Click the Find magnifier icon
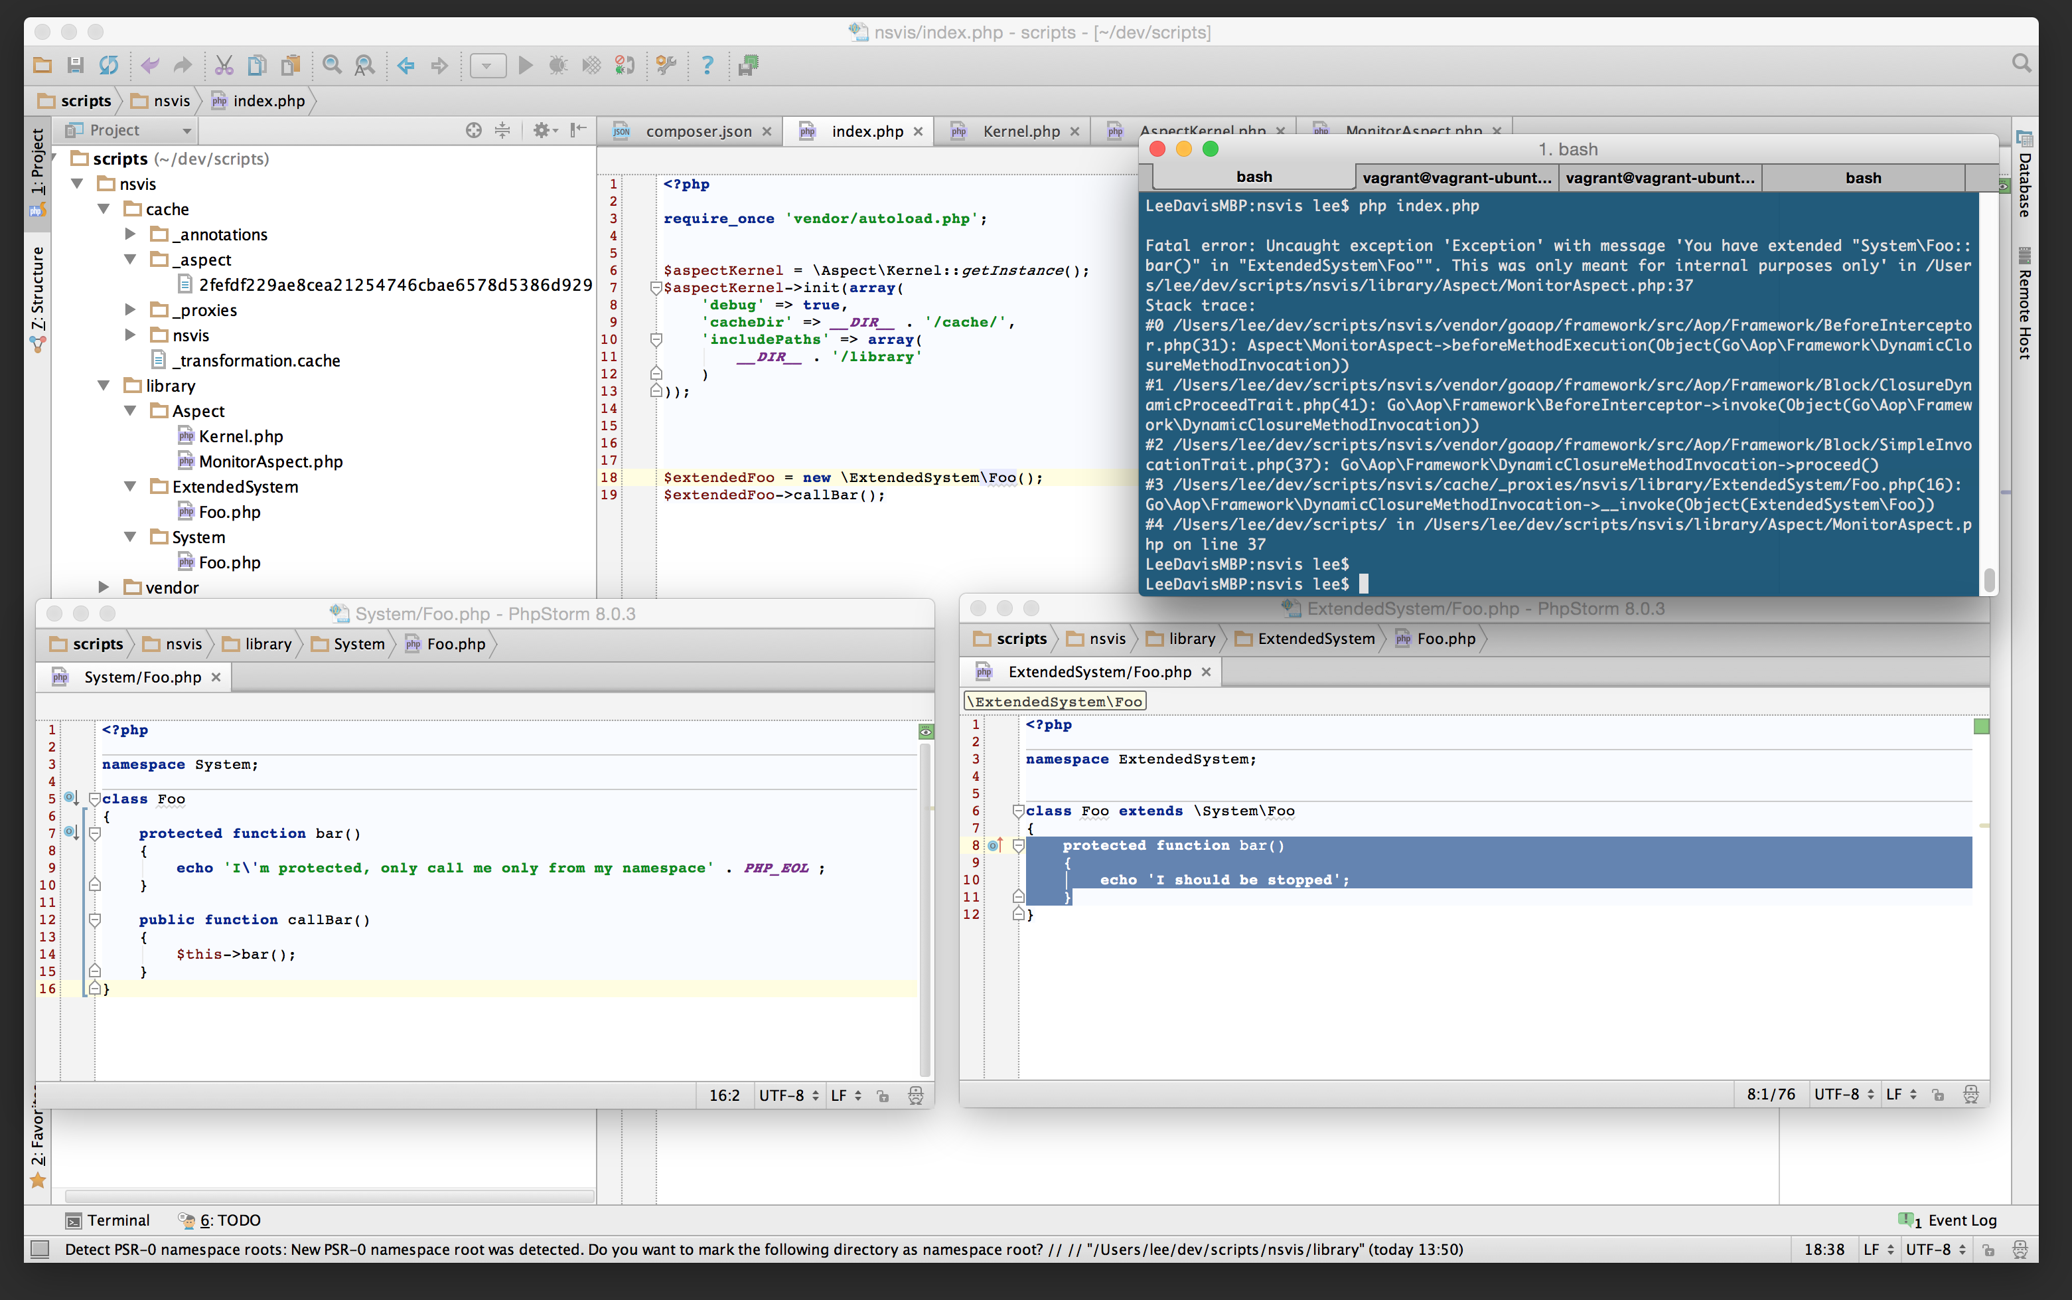2072x1300 pixels. pos(333,65)
